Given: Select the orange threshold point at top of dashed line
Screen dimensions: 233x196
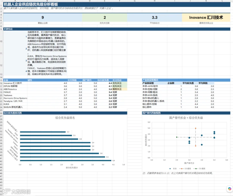Looking at the screenshot, I should click(x=195, y=128).
